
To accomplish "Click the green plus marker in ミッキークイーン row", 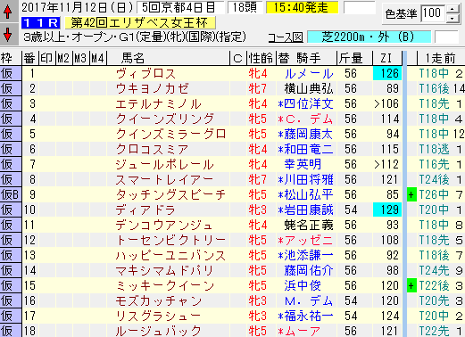I will pyautogui.click(x=411, y=286).
